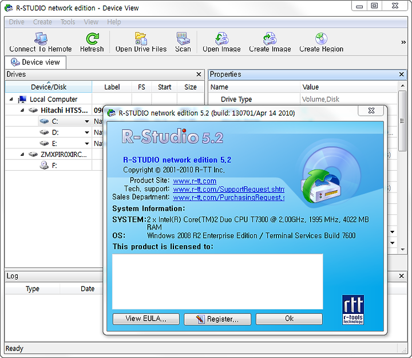Screen dimensions: 412x358
Task: Close the Properties panel
Action: [402, 74]
